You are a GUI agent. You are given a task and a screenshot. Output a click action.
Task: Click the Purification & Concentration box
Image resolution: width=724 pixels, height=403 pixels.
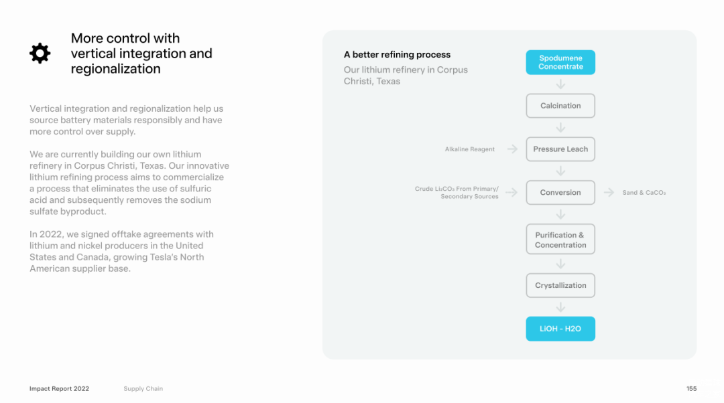pyautogui.click(x=560, y=240)
